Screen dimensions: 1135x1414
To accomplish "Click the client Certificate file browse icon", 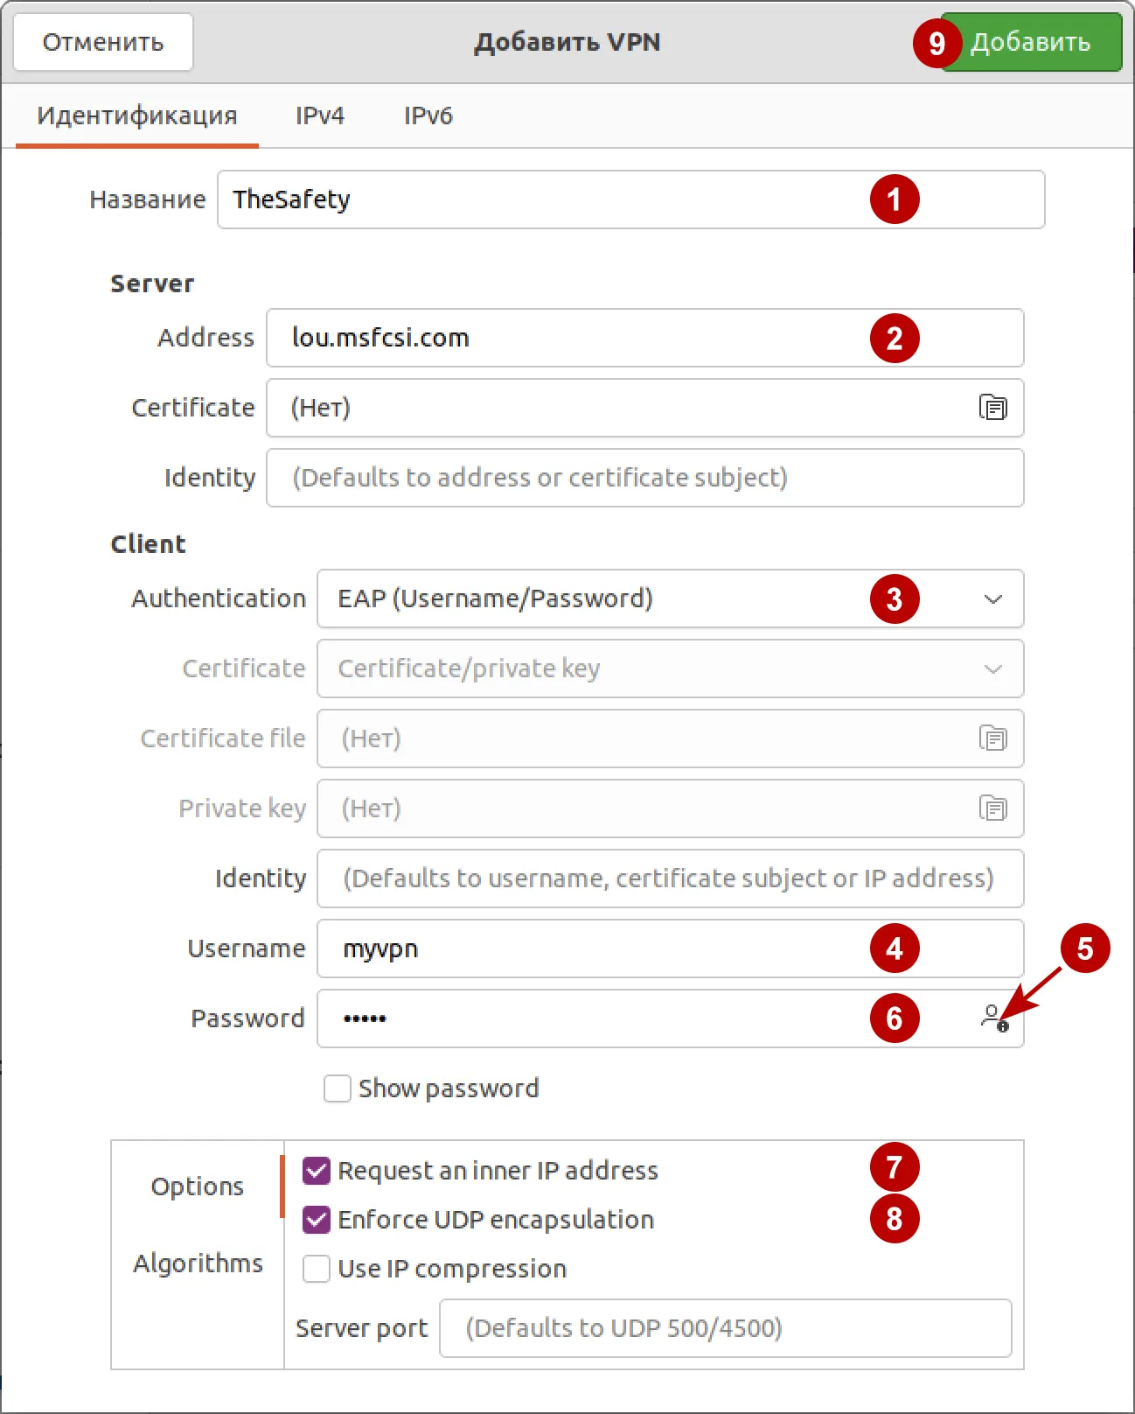I will [992, 738].
